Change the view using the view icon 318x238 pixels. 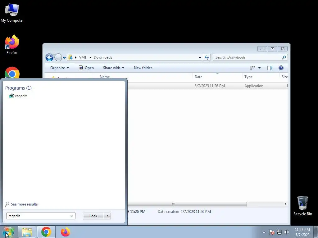point(252,68)
